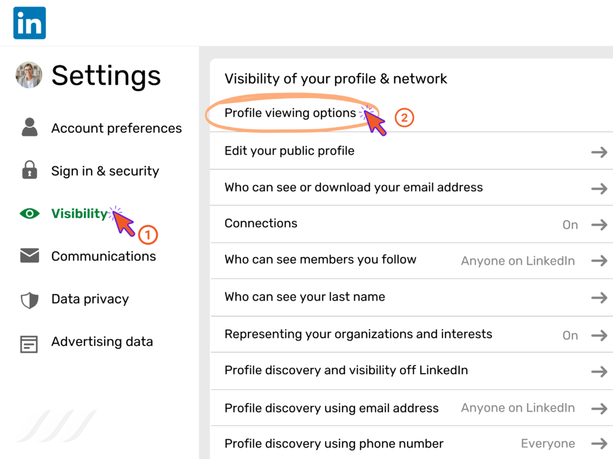The width and height of the screenshot is (613, 459).
Task: Toggle the Connections On setting
Action: pos(570,224)
